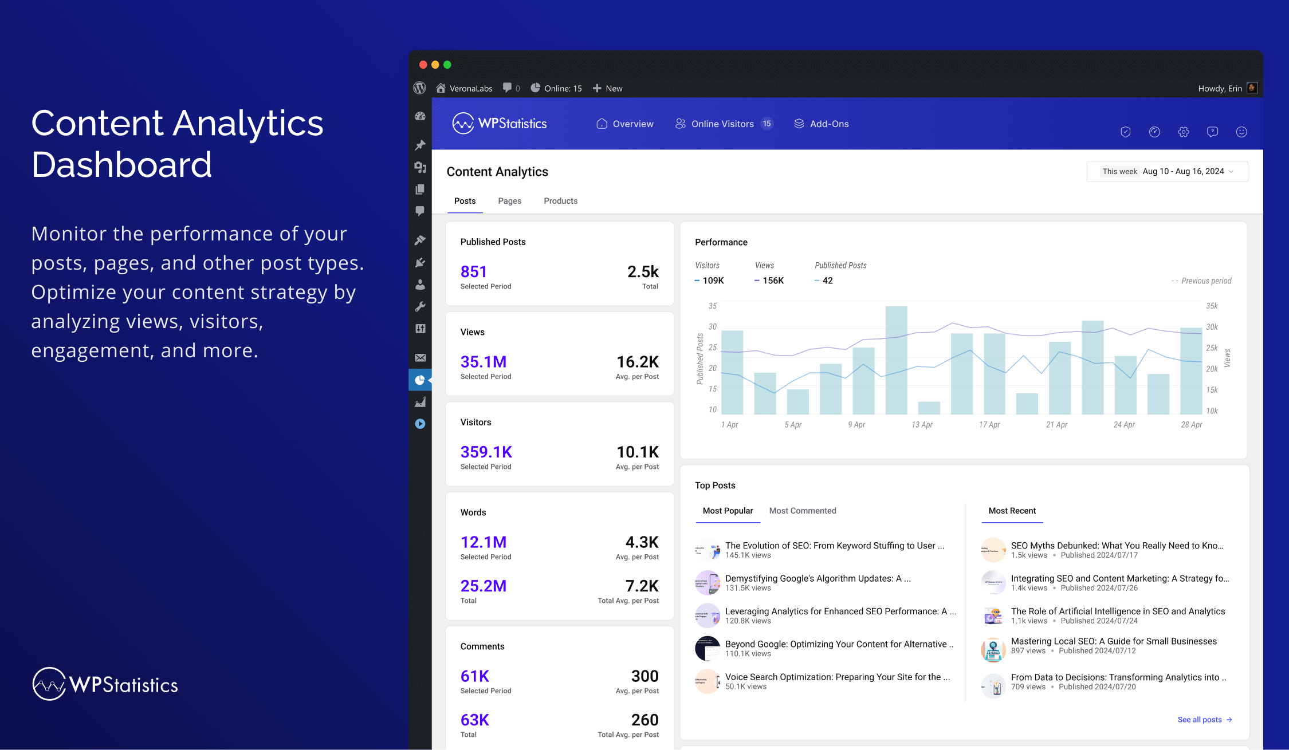Open 'Leveraging Analytics for Enhanced SEO' post
1289x750 pixels.
click(840, 611)
